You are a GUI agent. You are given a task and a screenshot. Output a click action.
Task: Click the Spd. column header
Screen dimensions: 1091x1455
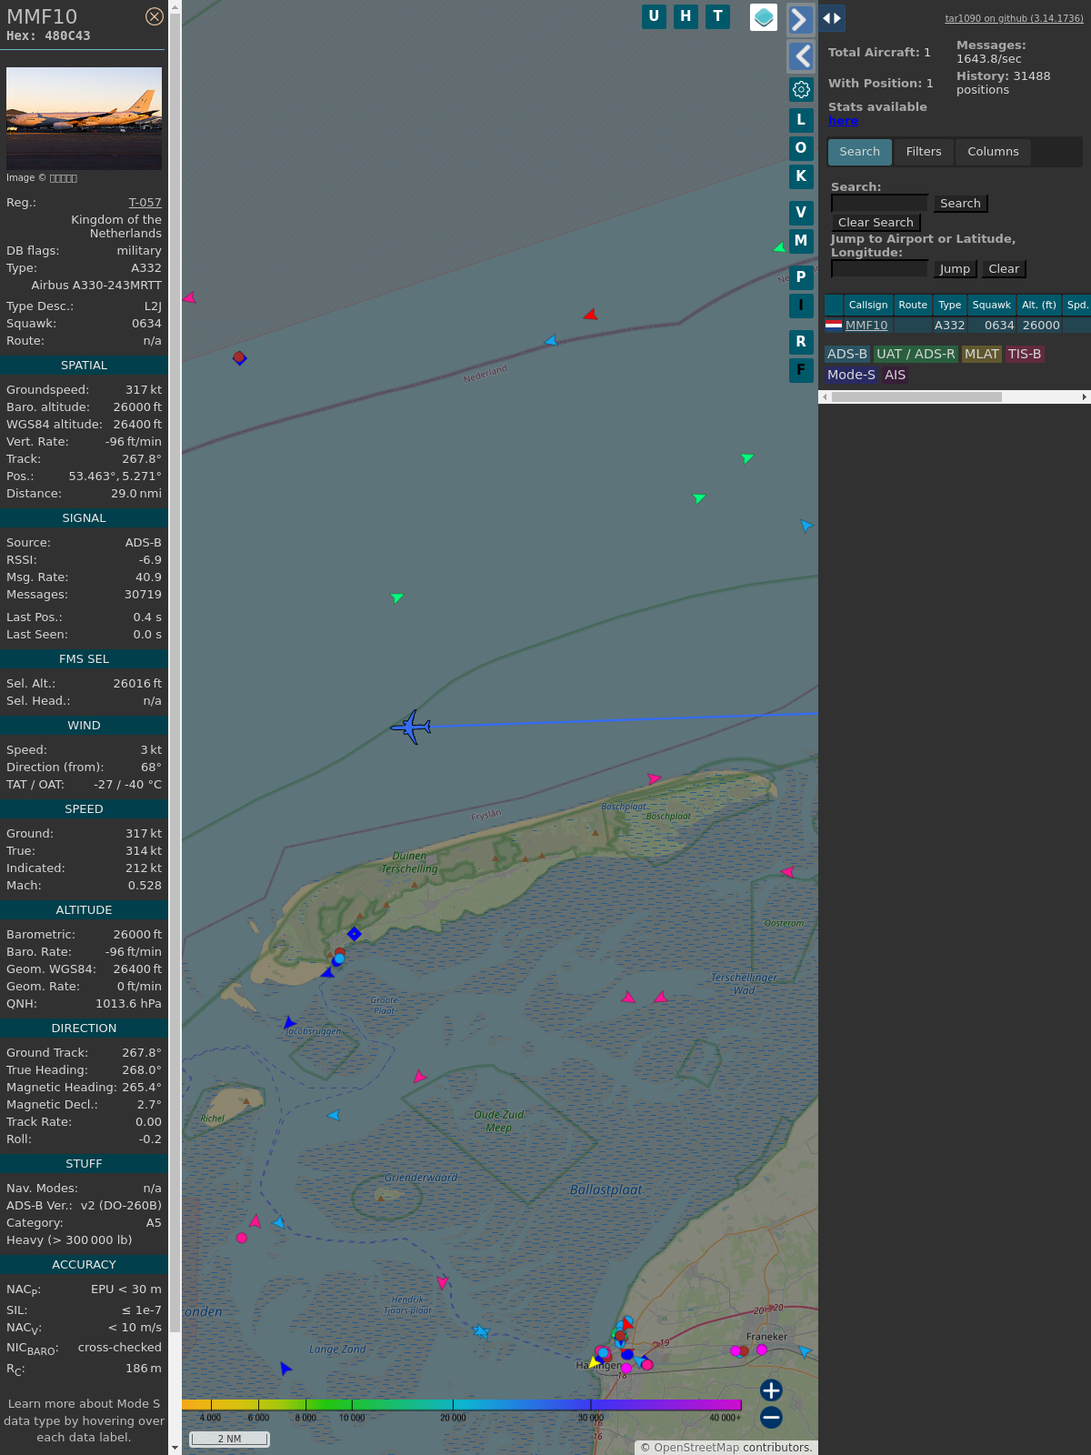[x=1077, y=305]
